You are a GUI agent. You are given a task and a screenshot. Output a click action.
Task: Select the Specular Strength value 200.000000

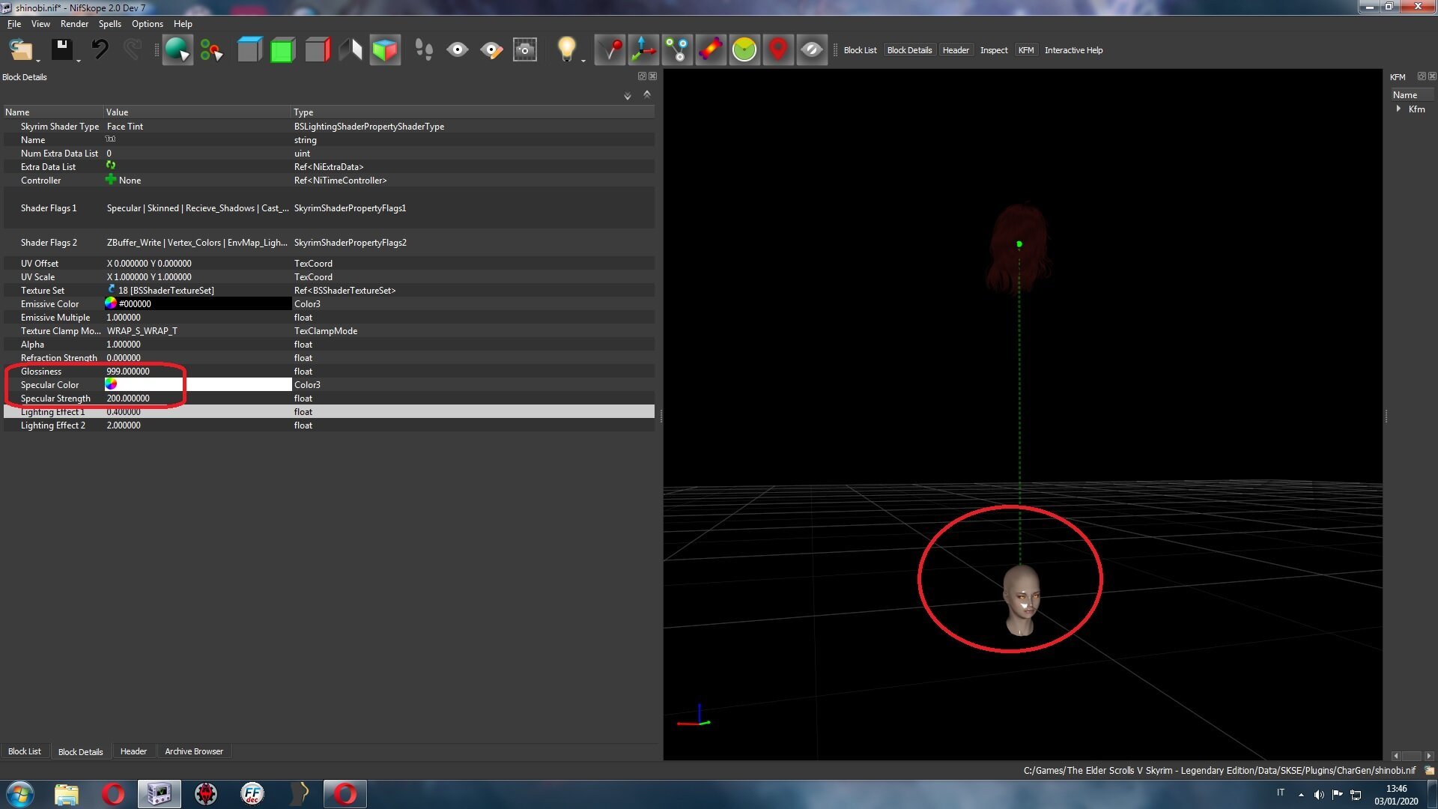point(128,399)
